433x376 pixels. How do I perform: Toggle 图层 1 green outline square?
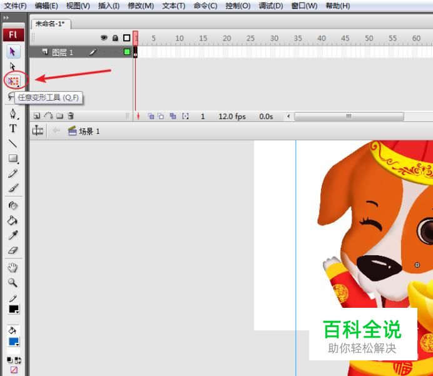click(x=127, y=52)
